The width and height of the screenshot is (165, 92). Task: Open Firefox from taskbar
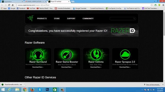[x=32, y=90]
